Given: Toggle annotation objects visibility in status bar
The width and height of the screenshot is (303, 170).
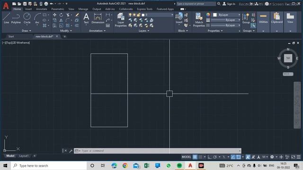Looking at the screenshot, I should point(248,157).
